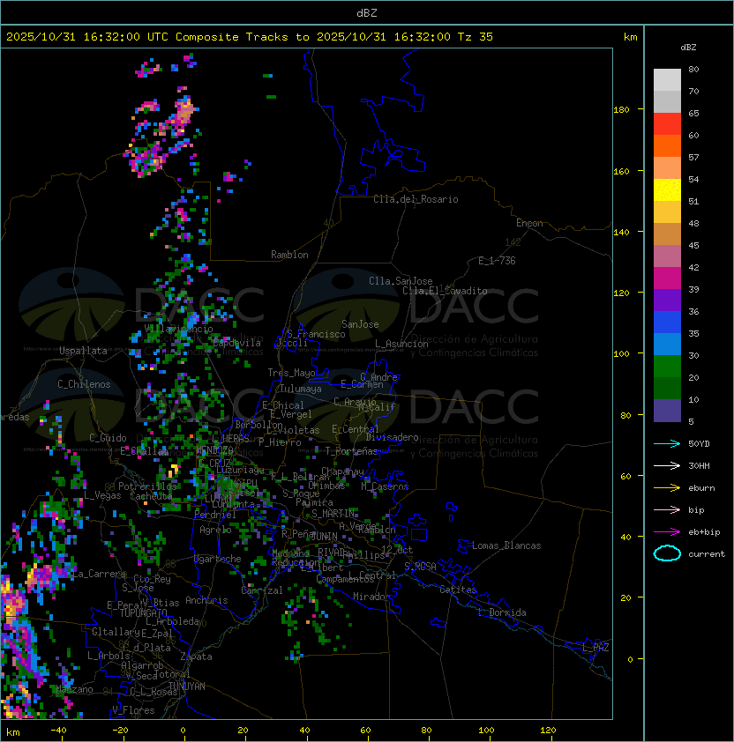This screenshot has height=742, width=734.
Task: Click the 'current' legend label
Action: 707,554
